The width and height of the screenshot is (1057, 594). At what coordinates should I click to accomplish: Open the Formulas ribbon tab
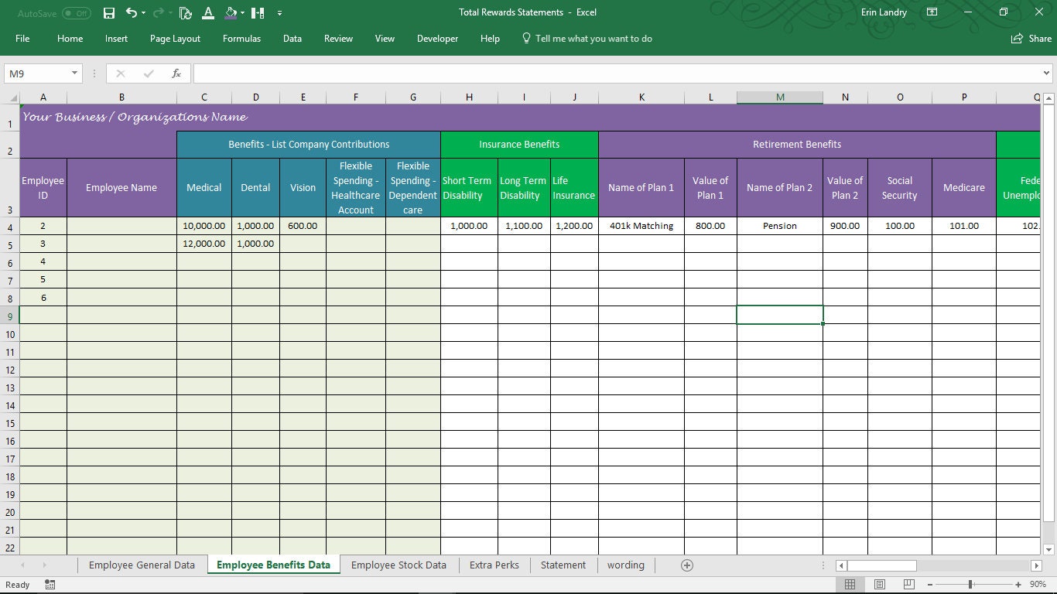[x=241, y=38]
